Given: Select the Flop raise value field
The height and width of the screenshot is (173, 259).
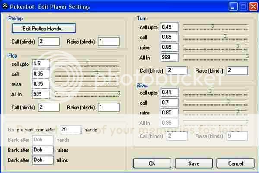Looking at the screenshot, I should click(41, 84).
